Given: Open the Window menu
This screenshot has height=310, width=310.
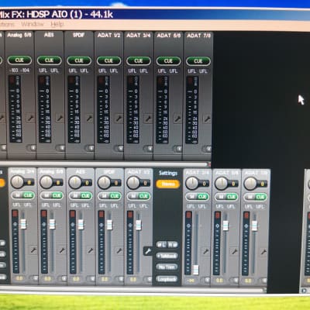Looking at the screenshot, I should tap(33, 24).
